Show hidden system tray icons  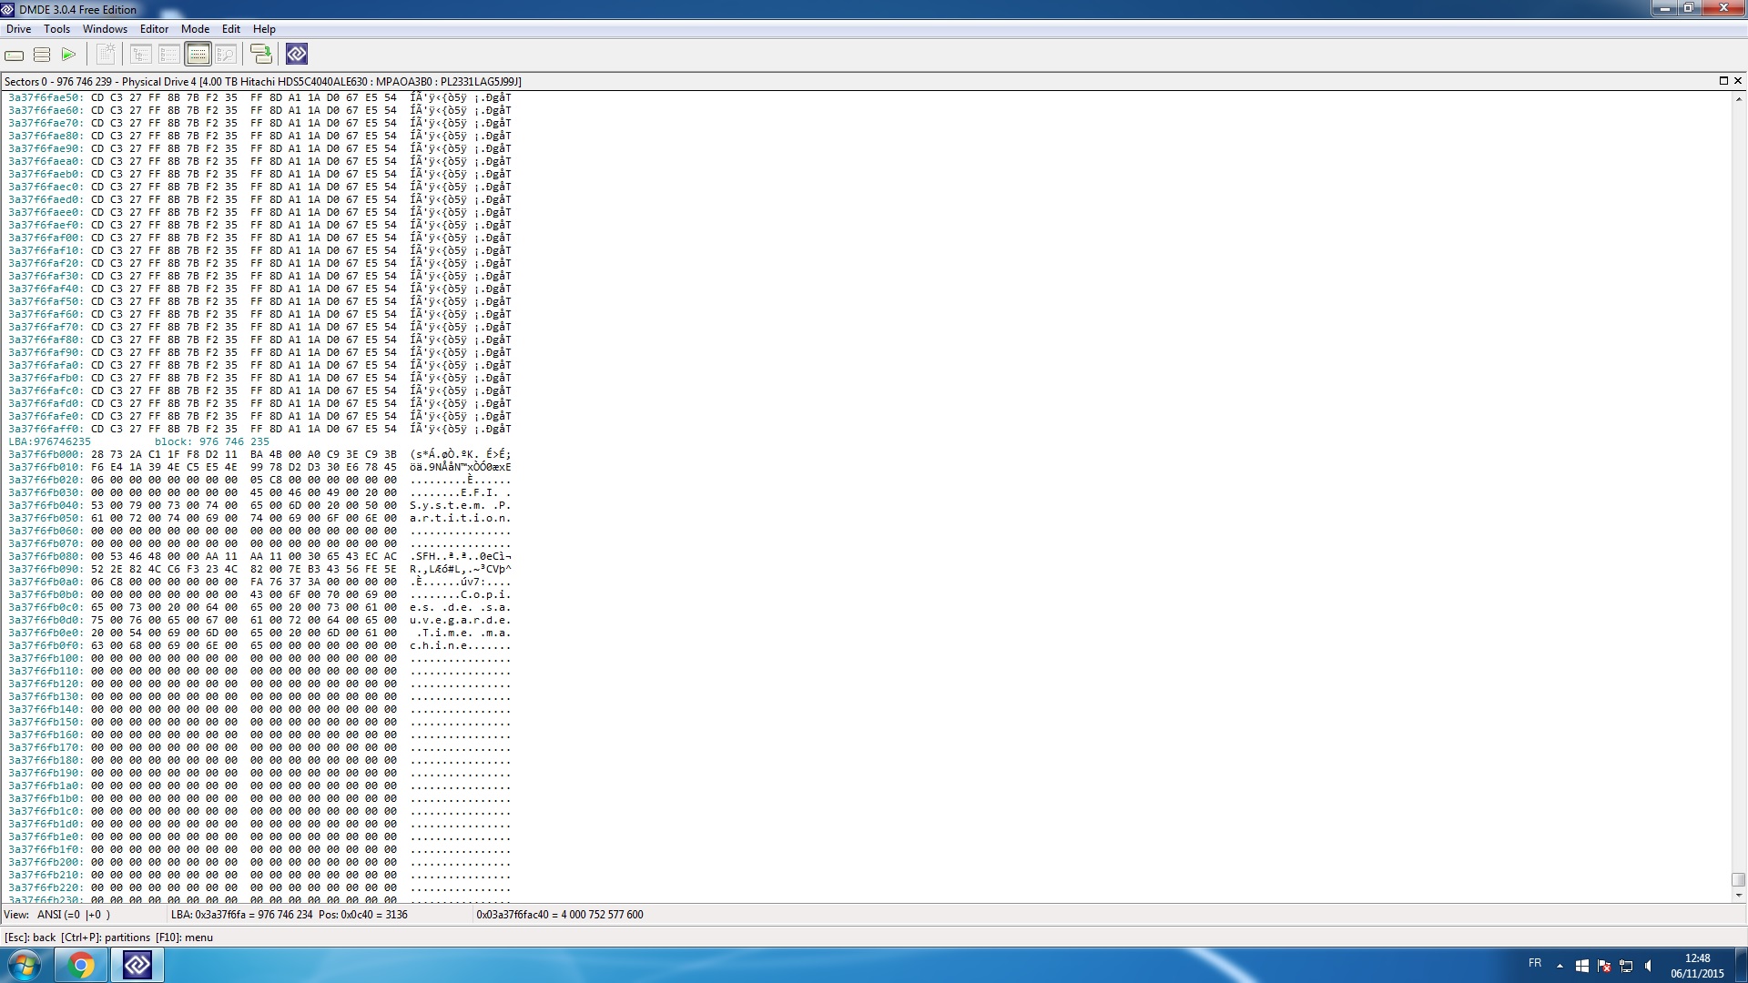[1560, 966]
